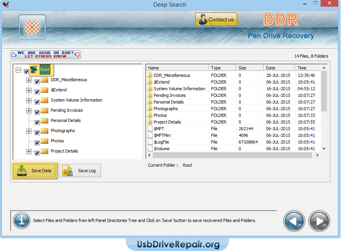Expand the Project Details node
Screen dimensions: 341x251
click(29, 151)
